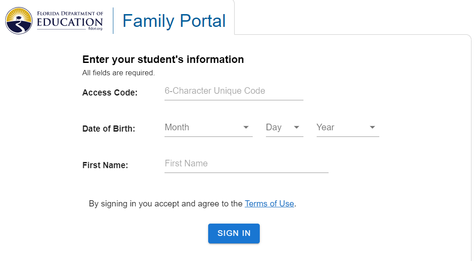Image resolution: width=475 pixels, height=261 pixels.
Task: Open the Year dropdown by its placeholder text
Action: tap(325, 128)
